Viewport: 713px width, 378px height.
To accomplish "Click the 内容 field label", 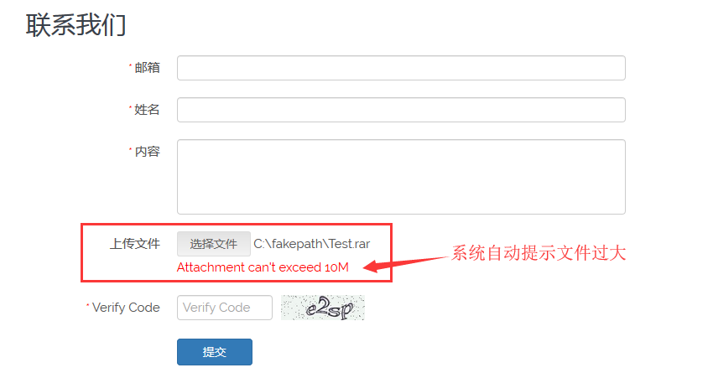I will [x=148, y=152].
